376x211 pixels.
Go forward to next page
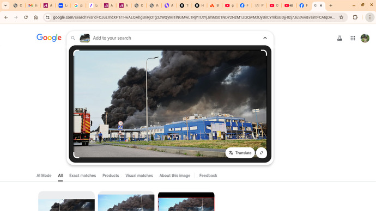(x=16, y=17)
